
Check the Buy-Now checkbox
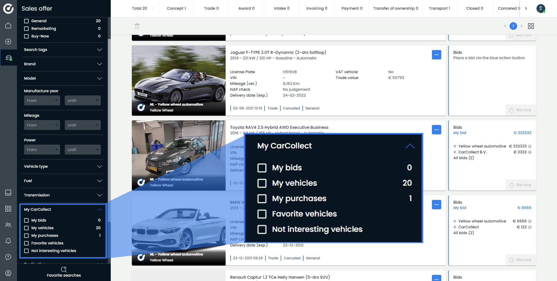coord(26,36)
